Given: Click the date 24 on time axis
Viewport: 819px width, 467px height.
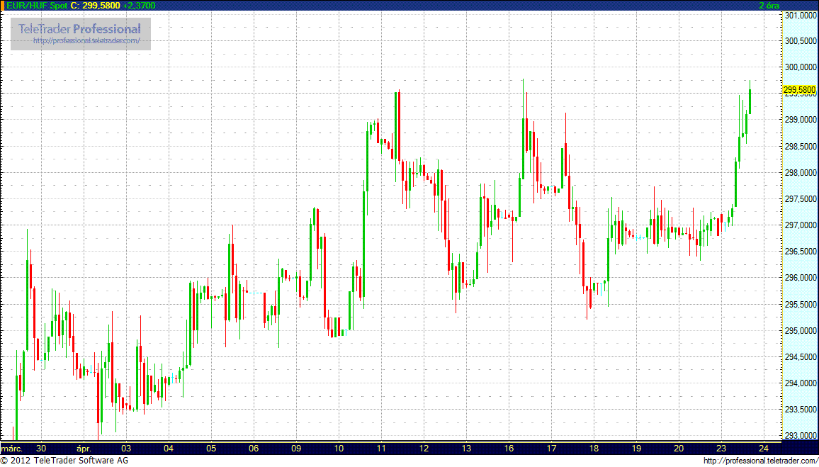Looking at the screenshot, I should pyautogui.click(x=764, y=448).
